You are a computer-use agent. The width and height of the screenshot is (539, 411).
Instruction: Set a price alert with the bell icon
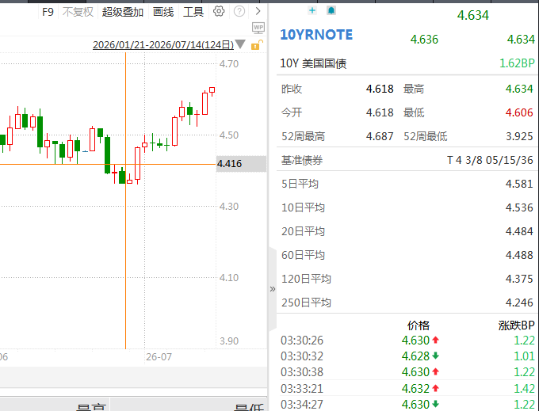tap(331, 10)
